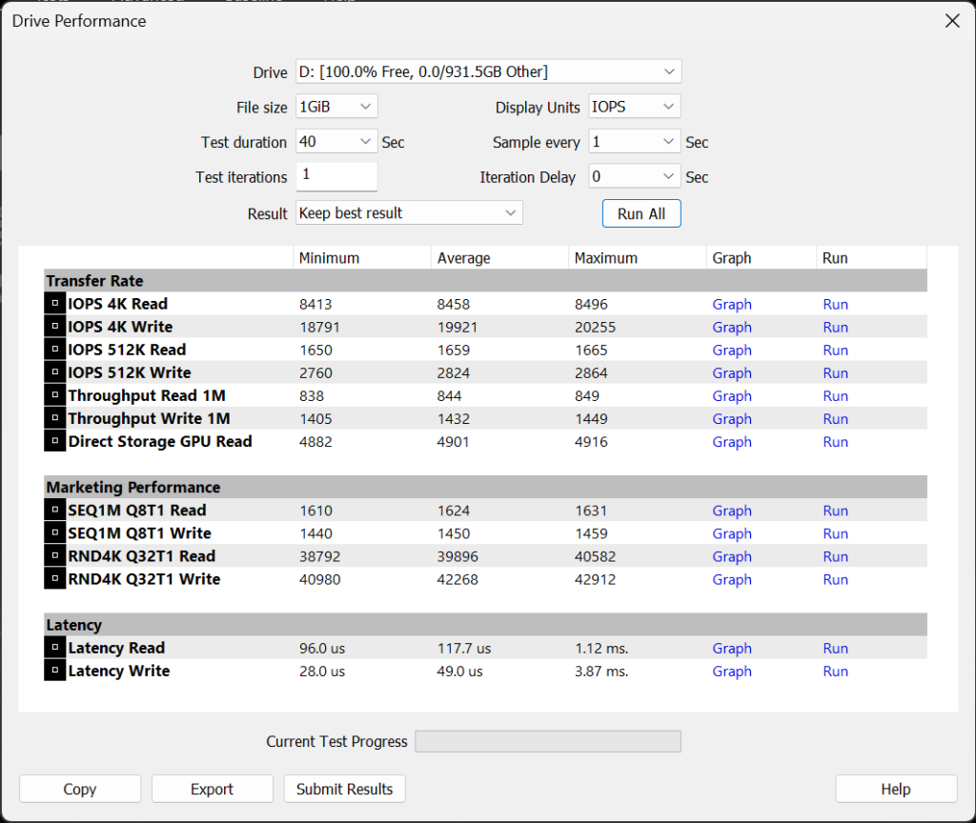This screenshot has height=823, width=976.
Task: Click the Export button
Action: click(213, 789)
